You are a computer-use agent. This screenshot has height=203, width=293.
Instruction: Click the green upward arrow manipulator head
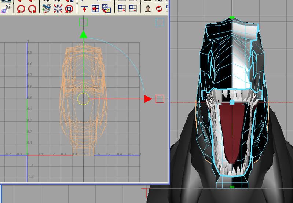pyautogui.click(x=83, y=35)
